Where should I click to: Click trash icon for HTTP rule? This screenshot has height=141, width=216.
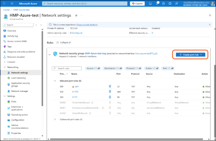(110, 97)
